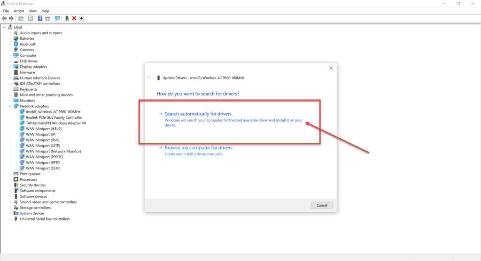Select WAN Miniport (IKEv2)

click(x=44, y=129)
